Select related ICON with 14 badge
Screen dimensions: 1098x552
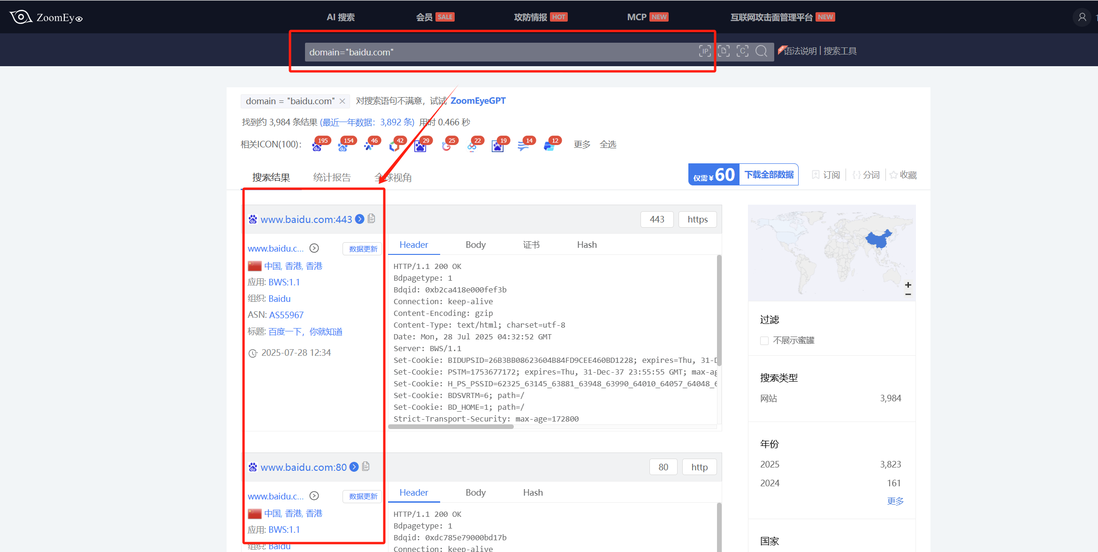pos(524,146)
